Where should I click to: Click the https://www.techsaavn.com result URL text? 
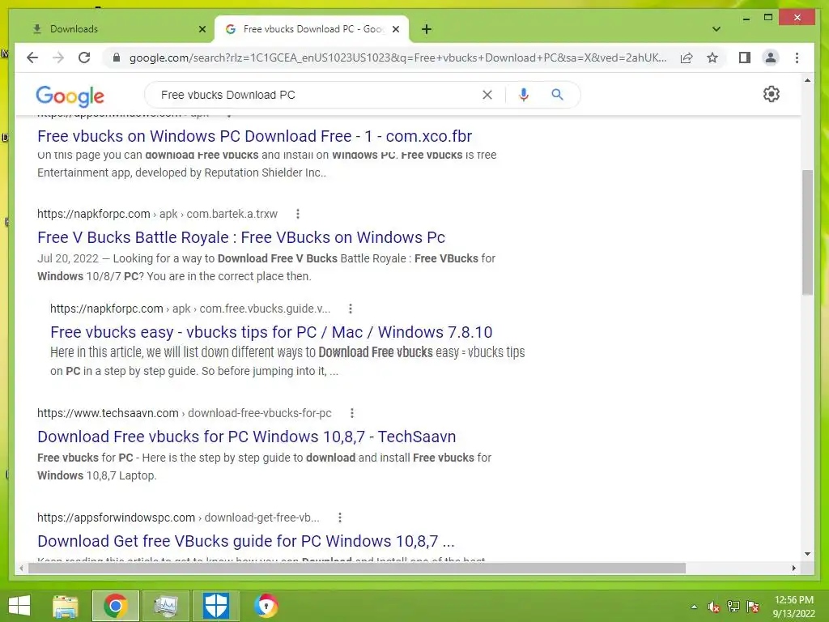(x=184, y=413)
